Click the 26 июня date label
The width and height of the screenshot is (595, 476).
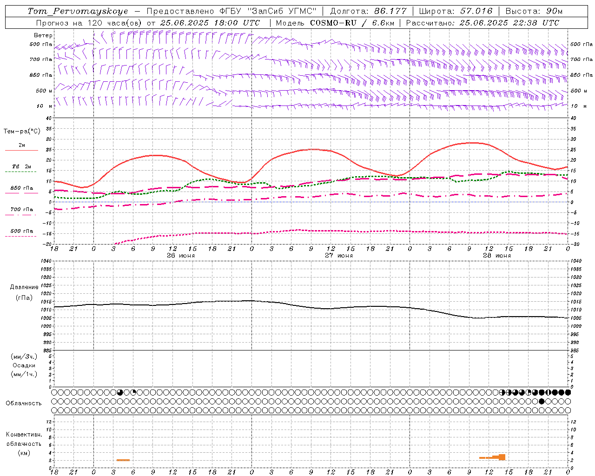[x=181, y=256]
